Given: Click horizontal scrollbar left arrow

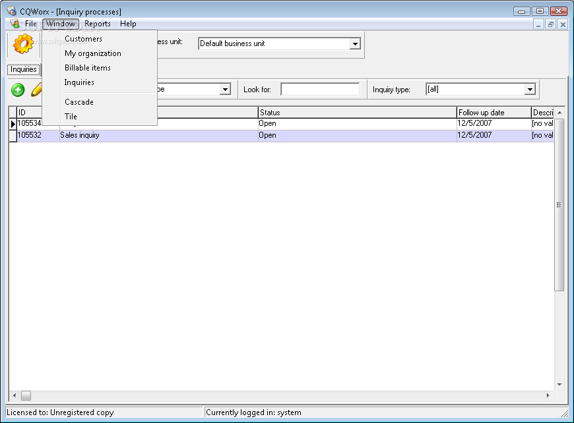Looking at the screenshot, I should point(15,395).
